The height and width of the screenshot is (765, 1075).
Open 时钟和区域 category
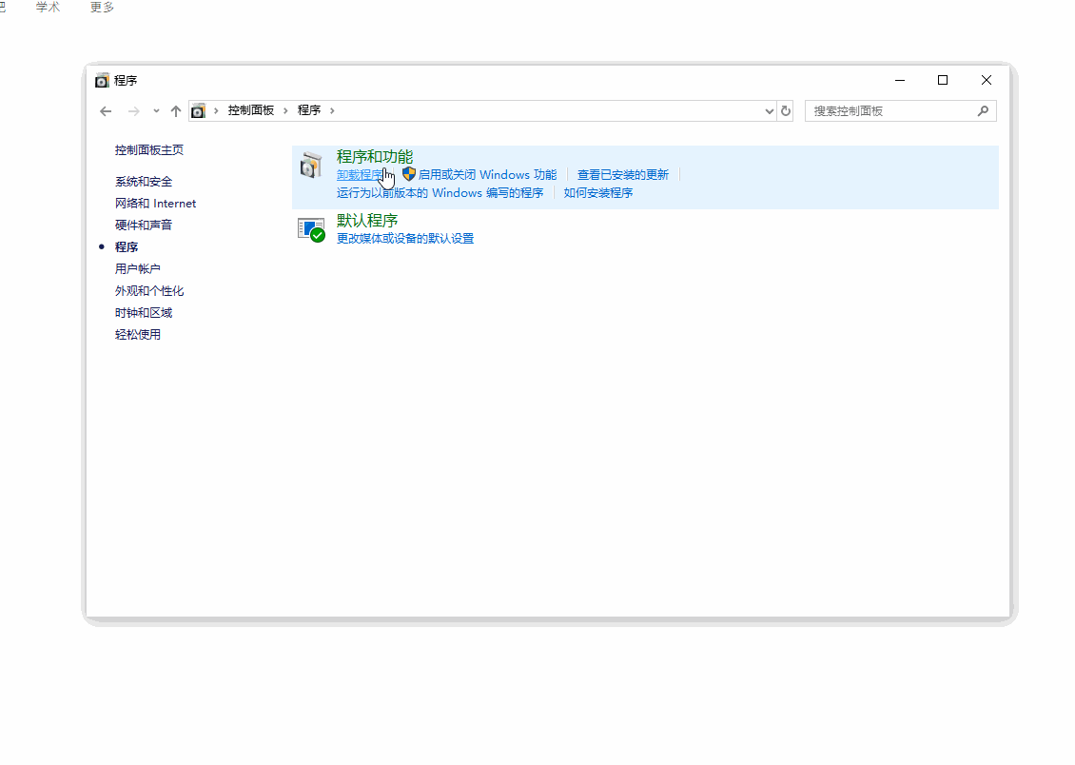(x=144, y=313)
